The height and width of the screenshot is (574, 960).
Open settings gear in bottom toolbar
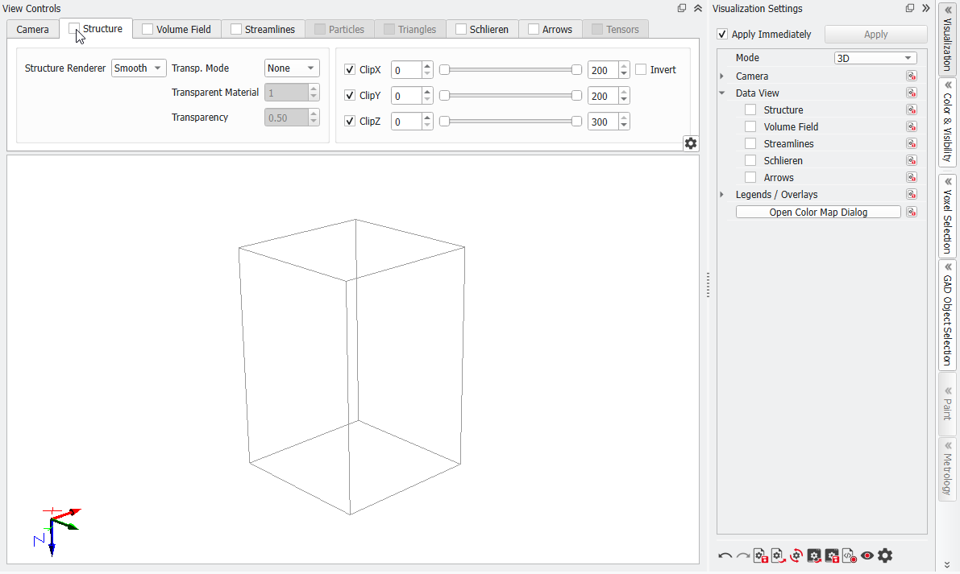coord(885,555)
